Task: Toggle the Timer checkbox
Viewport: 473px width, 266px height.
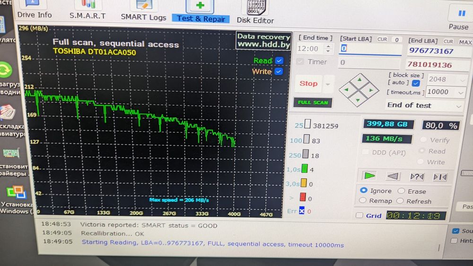Action: tap(300, 62)
